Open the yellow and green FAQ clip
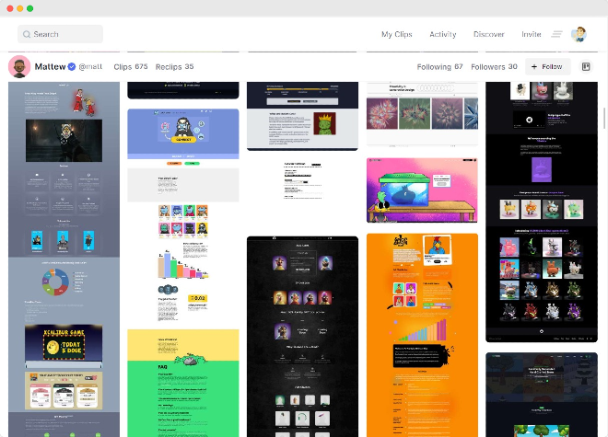Image resolution: width=608 pixels, height=437 pixels. click(182, 382)
